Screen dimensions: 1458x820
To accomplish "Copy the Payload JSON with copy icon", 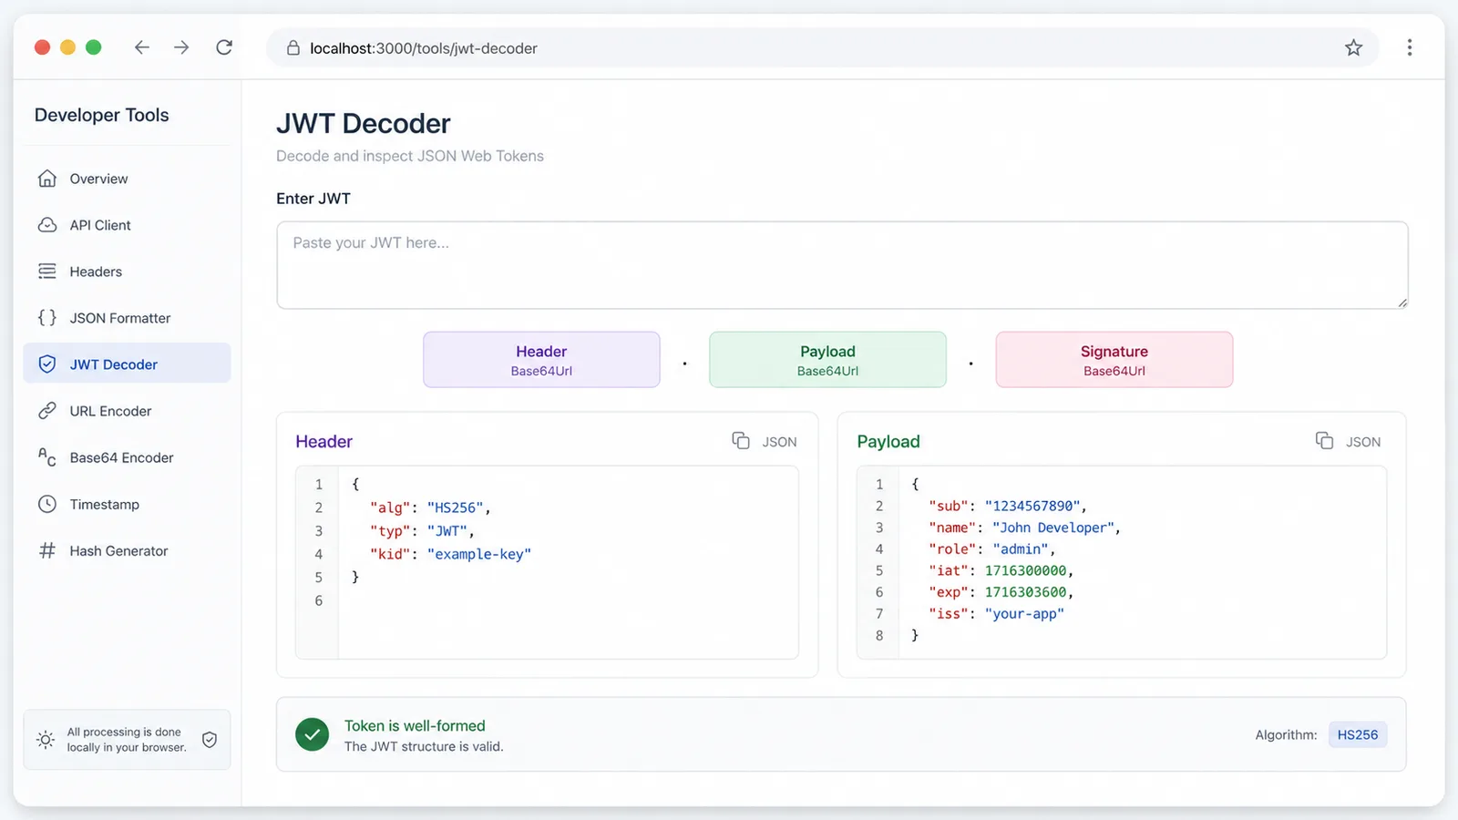I will click(x=1324, y=441).
